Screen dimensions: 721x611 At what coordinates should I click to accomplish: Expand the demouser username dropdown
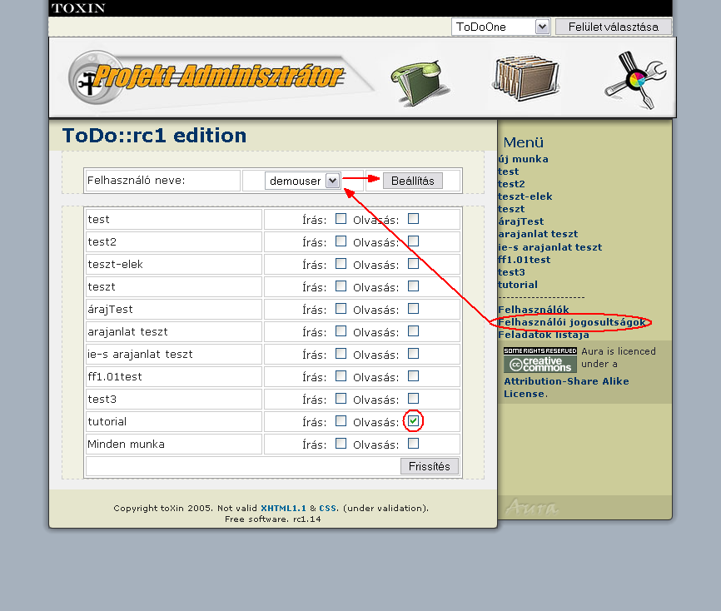[x=302, y=181]
